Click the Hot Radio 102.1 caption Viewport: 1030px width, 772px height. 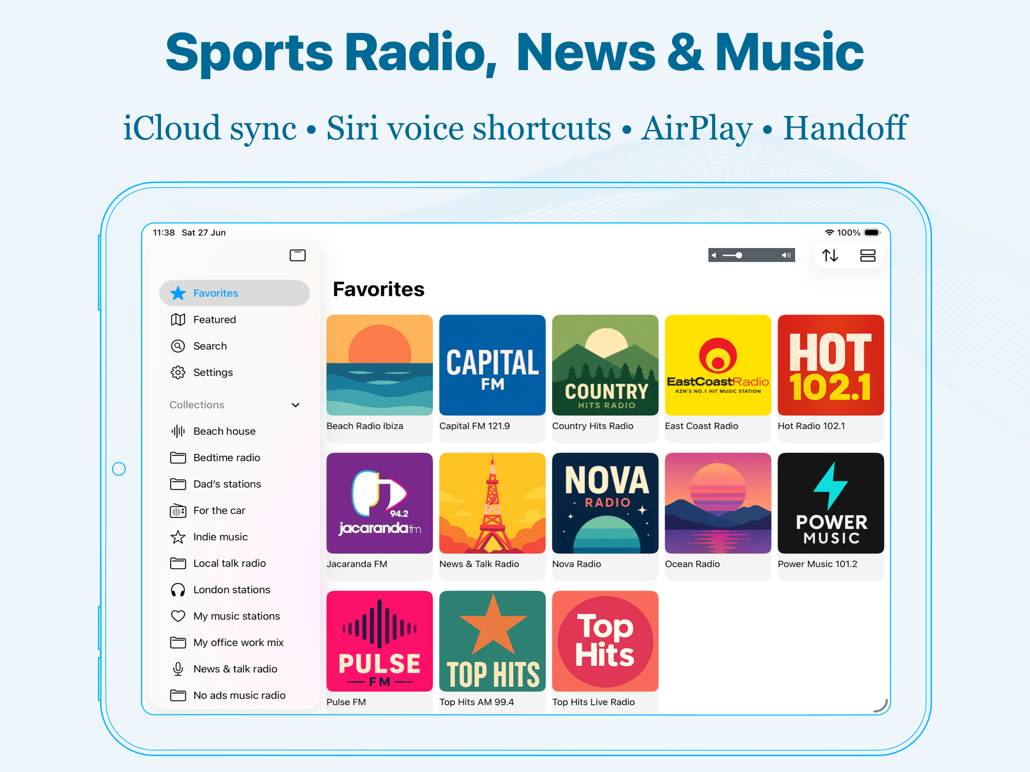(811, 426)
